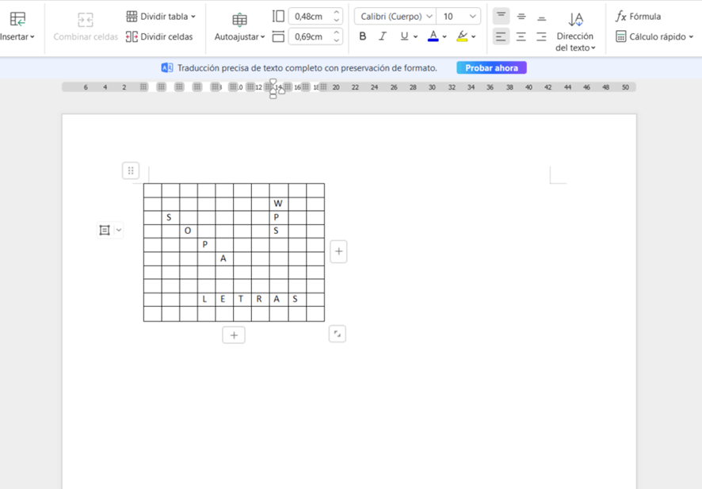The image size is (702, 489).
Task: Open highlight color dropdown arrow
Action: (x=474, y=36)
